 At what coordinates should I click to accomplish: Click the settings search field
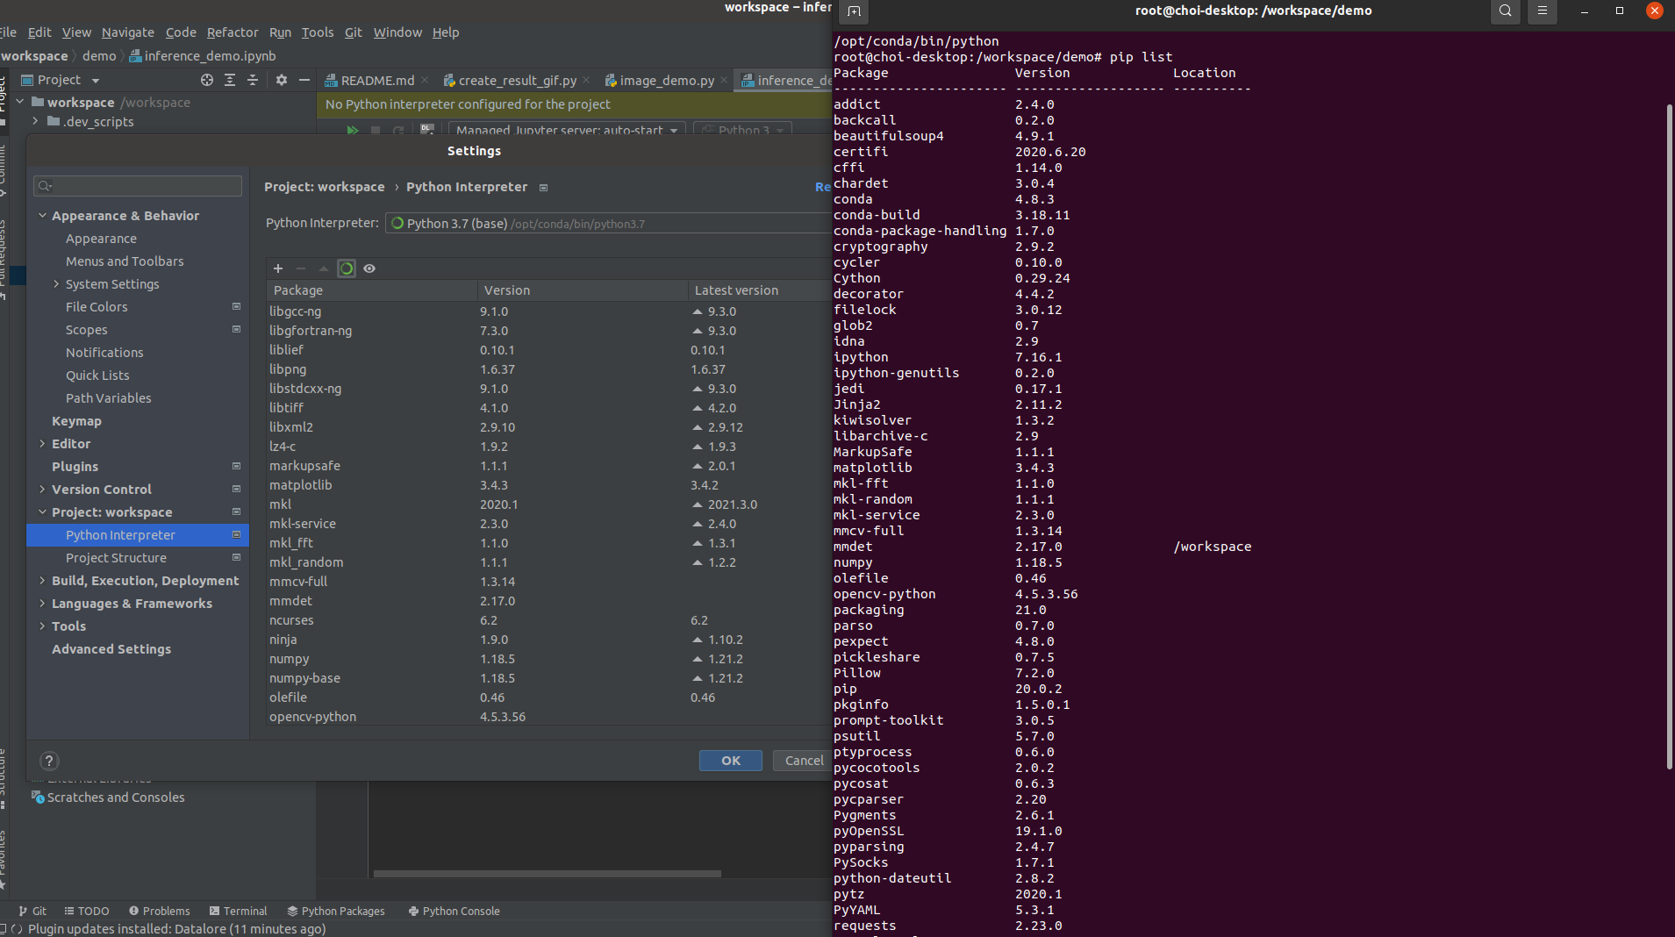tap(138, 185)
